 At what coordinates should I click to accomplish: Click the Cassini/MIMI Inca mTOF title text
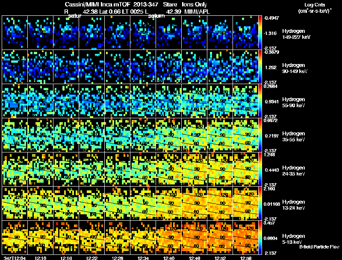point(97,4)
